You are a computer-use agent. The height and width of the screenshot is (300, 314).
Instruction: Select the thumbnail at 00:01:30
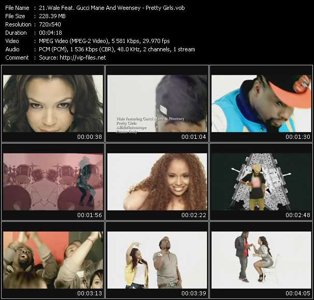point(261,103)
